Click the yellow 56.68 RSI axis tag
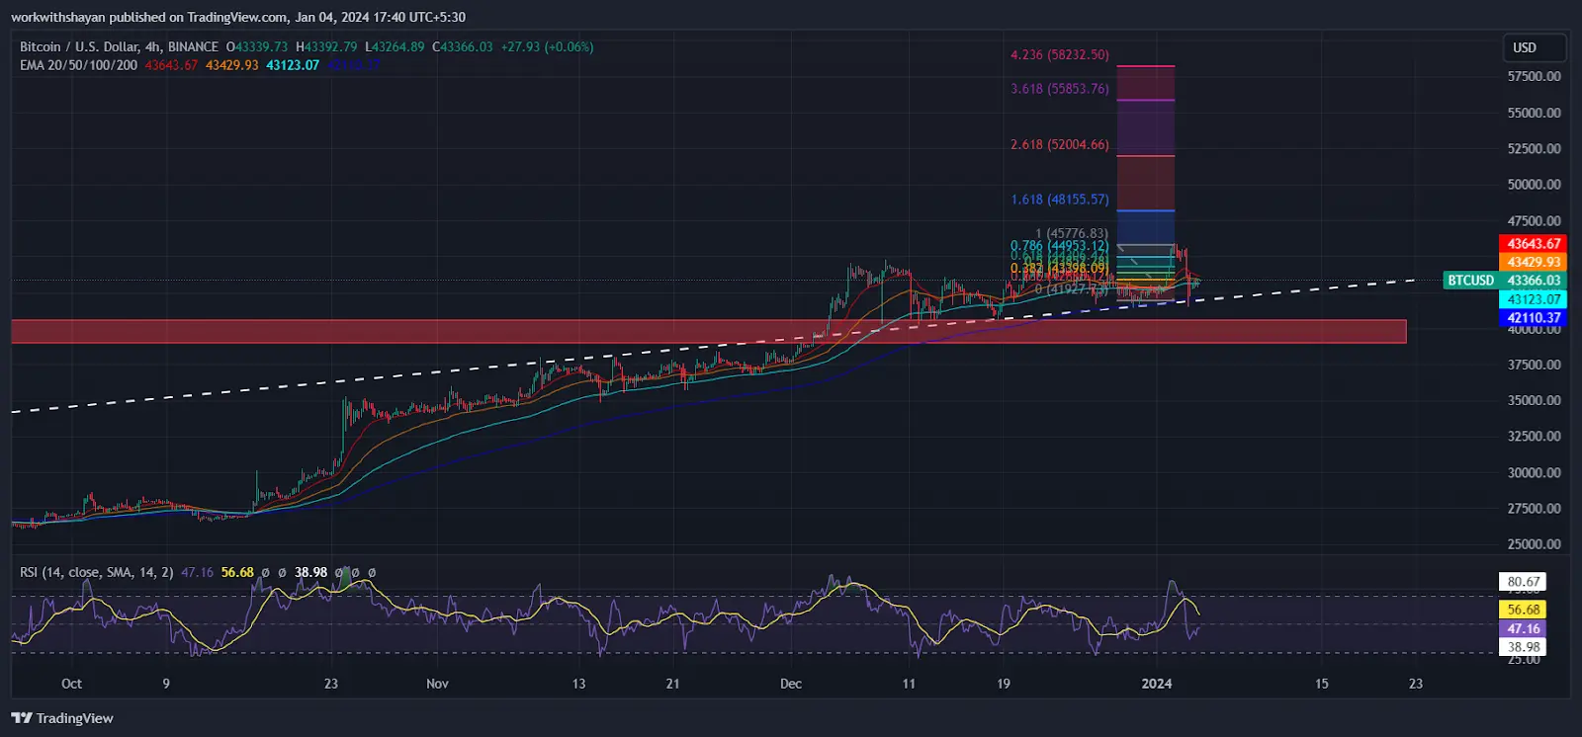 (x=1524, y=610)
